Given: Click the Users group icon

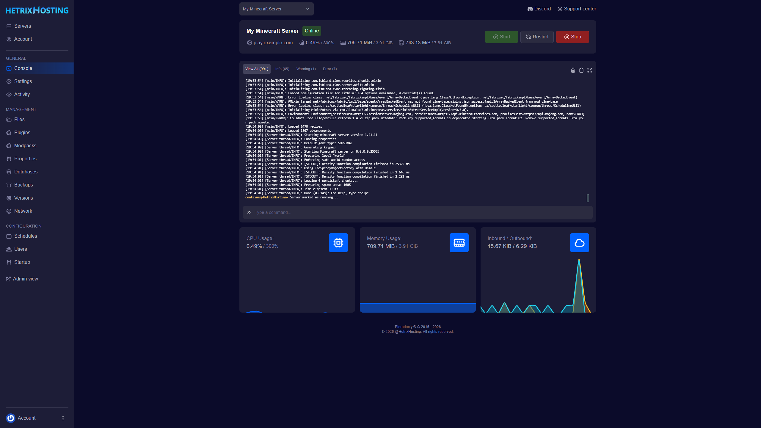Looking at the screenshot, I should coord(9,249).
